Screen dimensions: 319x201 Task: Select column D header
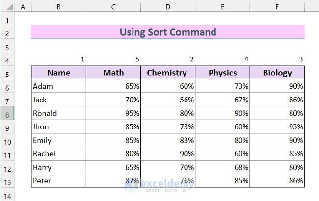coord(168,7)
